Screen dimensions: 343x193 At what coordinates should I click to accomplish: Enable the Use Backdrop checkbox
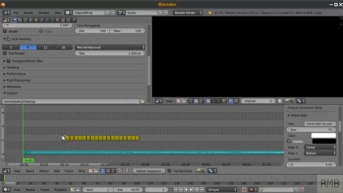pyautogui.click(x=169, y=171)
